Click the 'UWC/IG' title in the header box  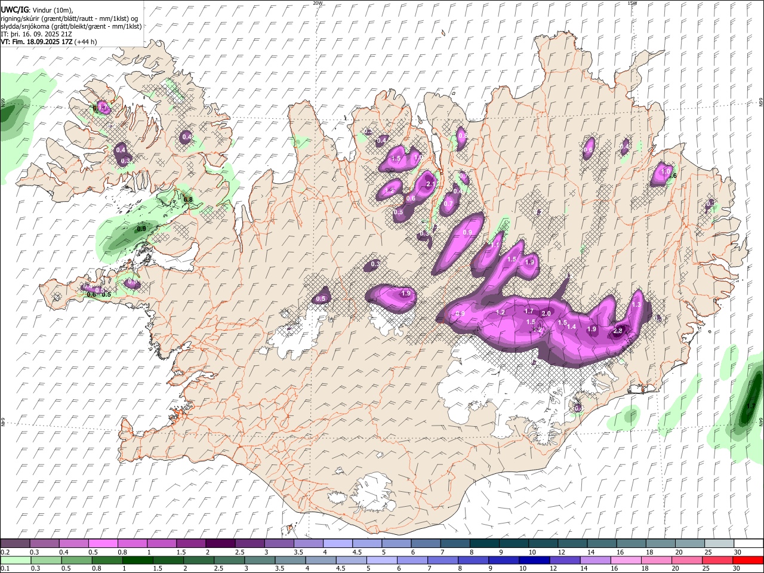pyautogui.click(x=14, y=10)
